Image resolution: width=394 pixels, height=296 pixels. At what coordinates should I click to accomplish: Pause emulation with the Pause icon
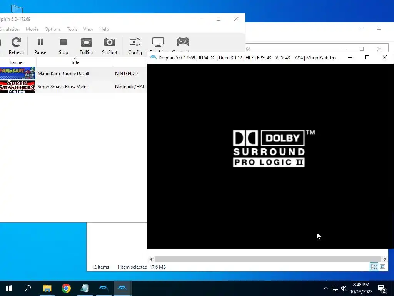point(40,46)
